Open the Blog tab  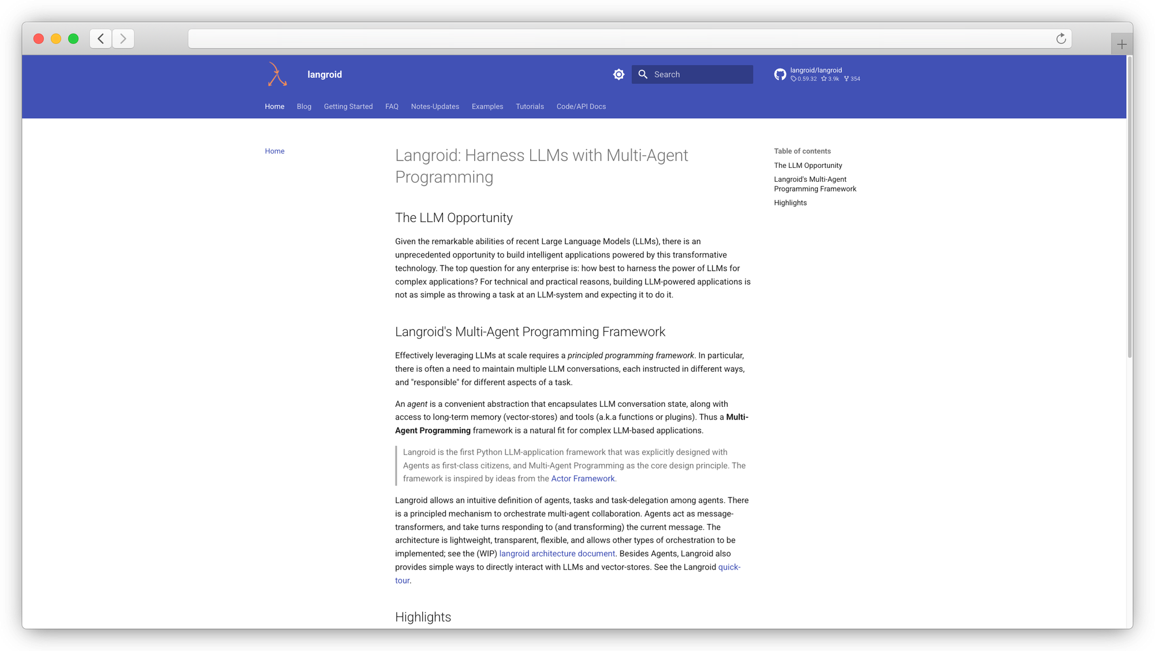tap(304, 107)
